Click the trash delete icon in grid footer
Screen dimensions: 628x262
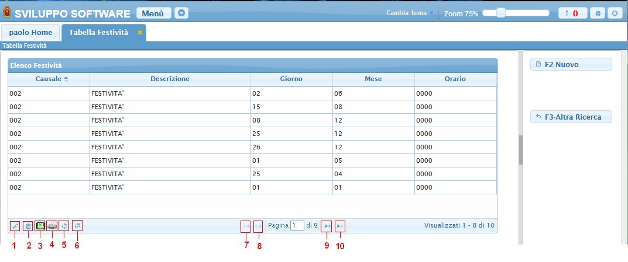click(x=28, y=226)
